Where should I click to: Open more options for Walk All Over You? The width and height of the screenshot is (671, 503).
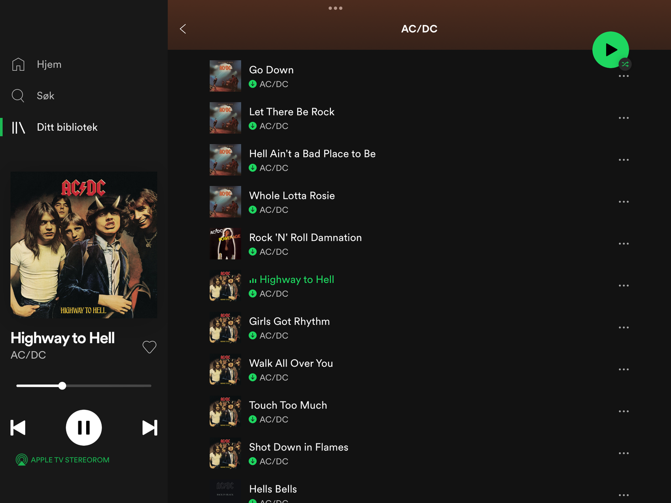[623, 369]
